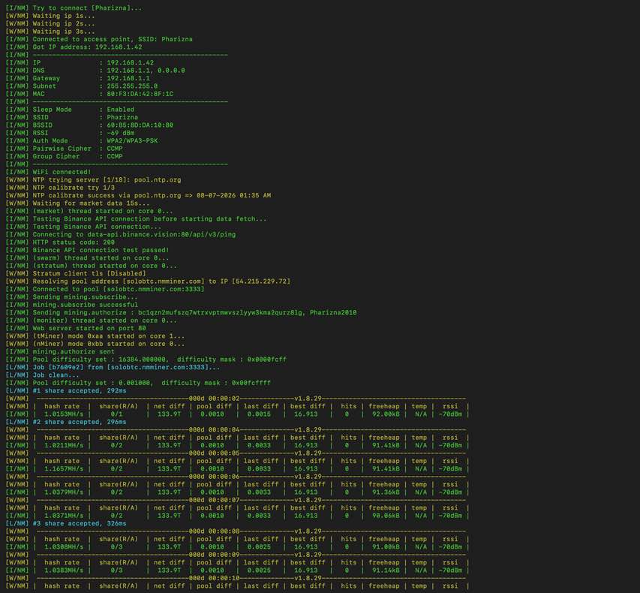Click the "BSSID" row label

click(43, 125)
